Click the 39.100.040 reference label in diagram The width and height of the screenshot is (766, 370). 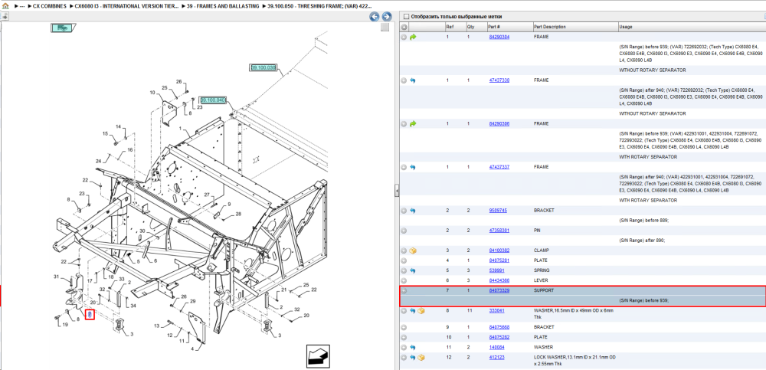213,100
